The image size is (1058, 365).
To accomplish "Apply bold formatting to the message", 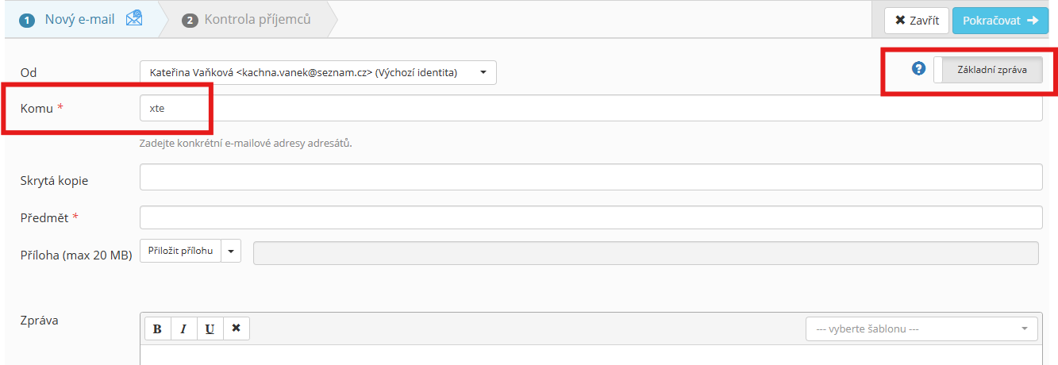I will (x=157, y=328).
